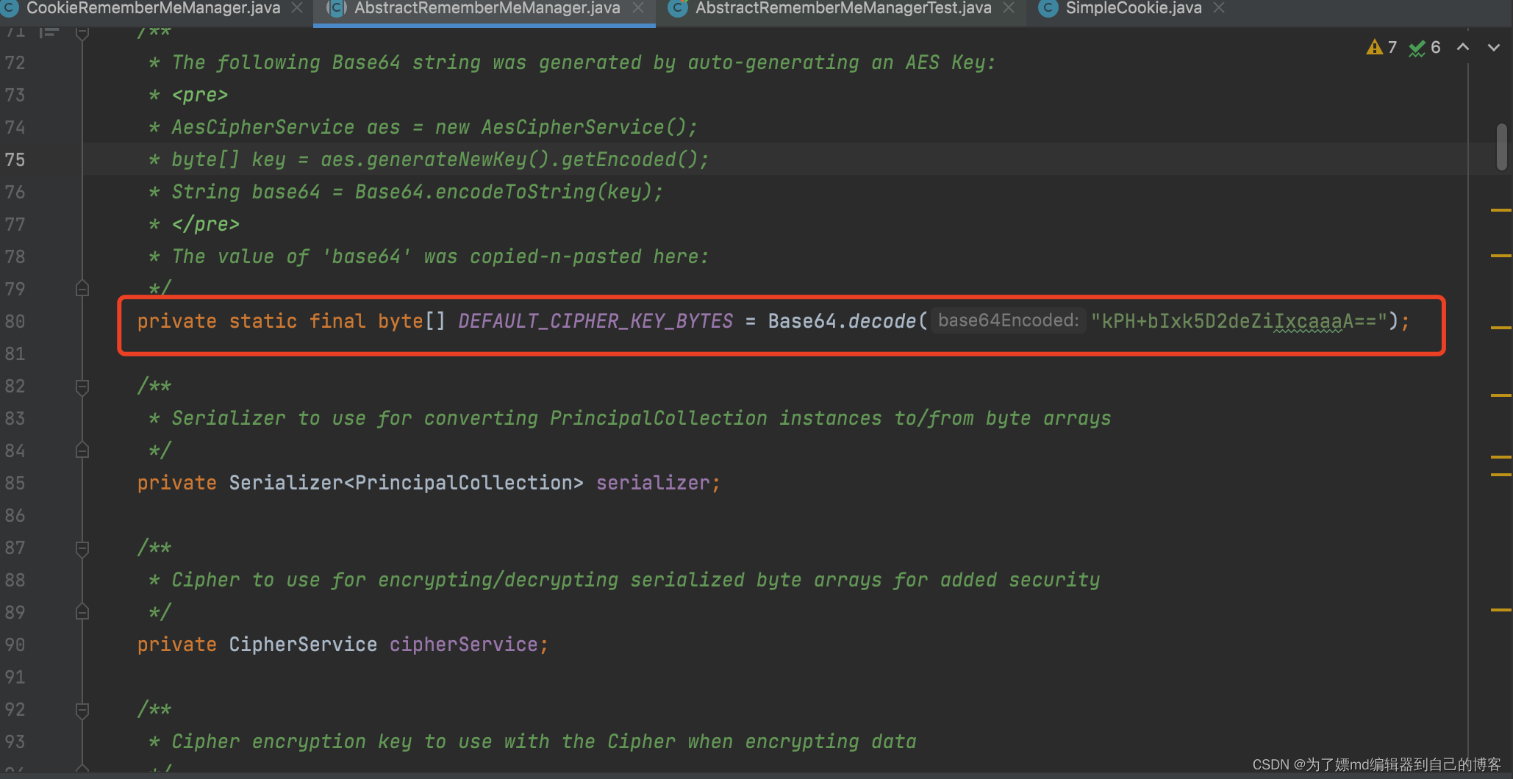The width and height of the screenshot is (1513, 779).
Task: Collapse comment end fold marker at line 89
Action: (82, 612)
